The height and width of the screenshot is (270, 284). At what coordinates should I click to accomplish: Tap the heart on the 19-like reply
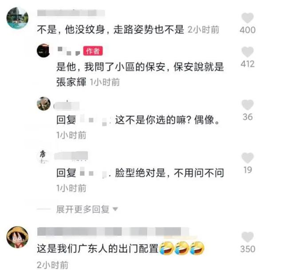point(248,158)
